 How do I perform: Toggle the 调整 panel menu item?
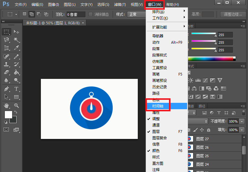156,119
